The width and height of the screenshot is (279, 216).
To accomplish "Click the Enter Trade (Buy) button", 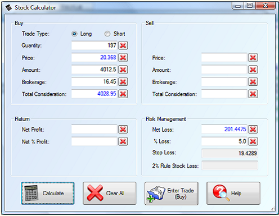I will tap(172, 194).
